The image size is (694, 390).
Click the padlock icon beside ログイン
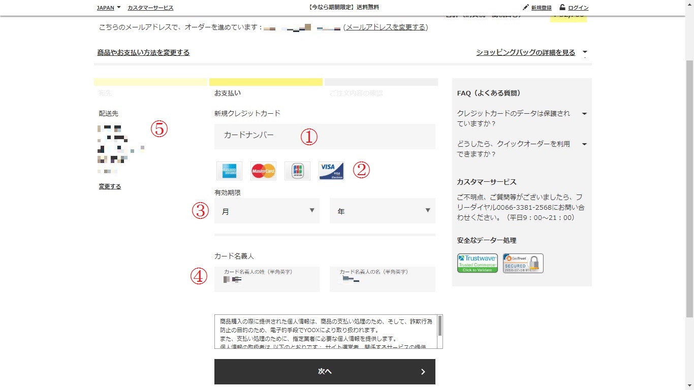pyautogui.click(x=562, y=8)
